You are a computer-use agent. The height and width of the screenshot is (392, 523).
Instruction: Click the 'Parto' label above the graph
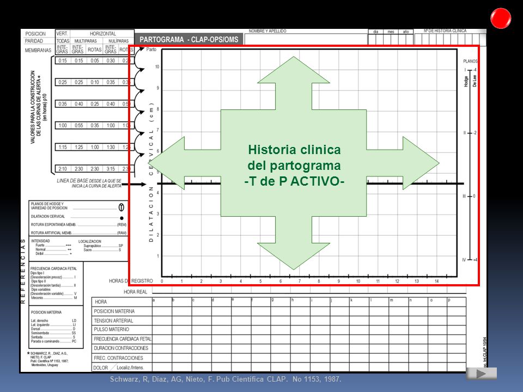point(151,50)
